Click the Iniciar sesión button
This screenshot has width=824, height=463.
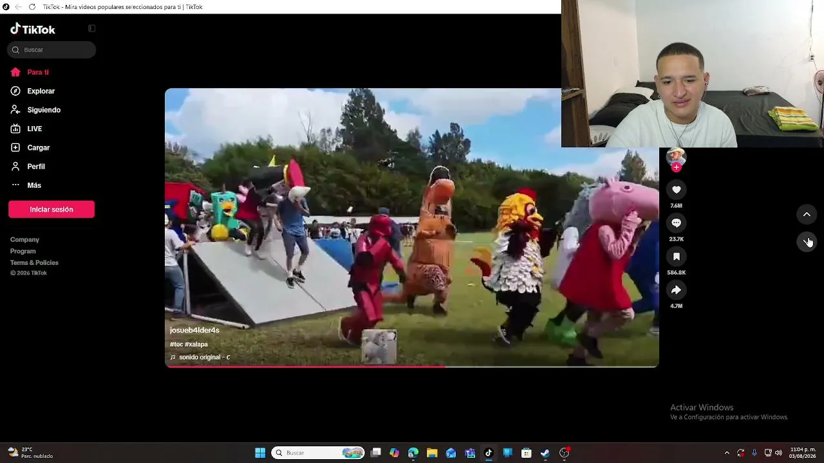[51, 209]
